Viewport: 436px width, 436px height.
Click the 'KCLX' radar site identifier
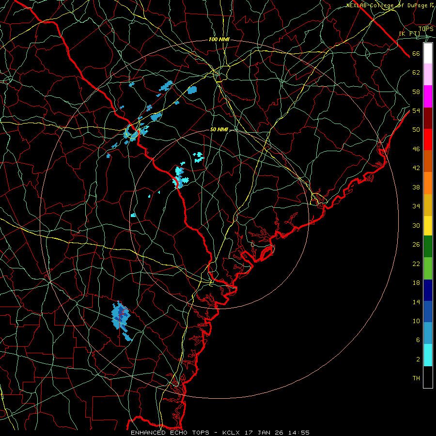[x=232, y=433]
